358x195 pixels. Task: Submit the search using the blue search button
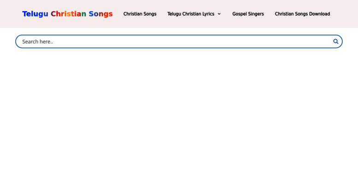click(x=335, y=41)
